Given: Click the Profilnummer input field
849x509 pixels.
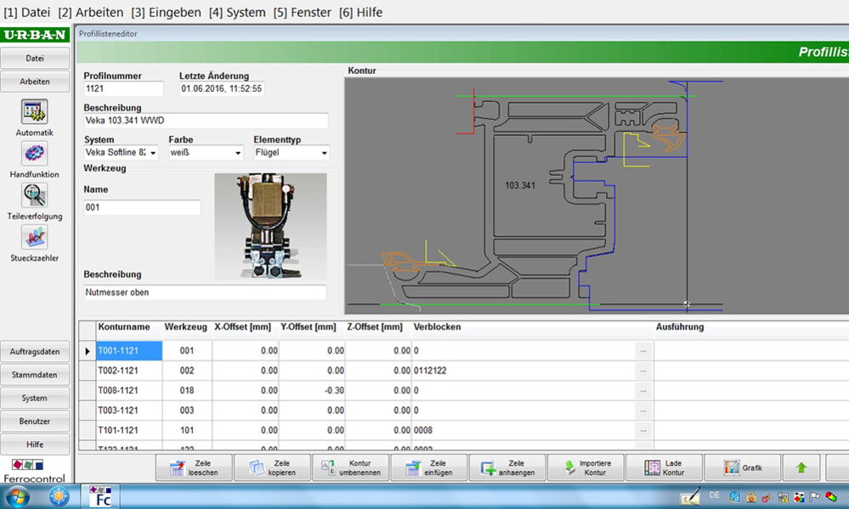Looking at the screenshot, I should click(x=123, y=88).
